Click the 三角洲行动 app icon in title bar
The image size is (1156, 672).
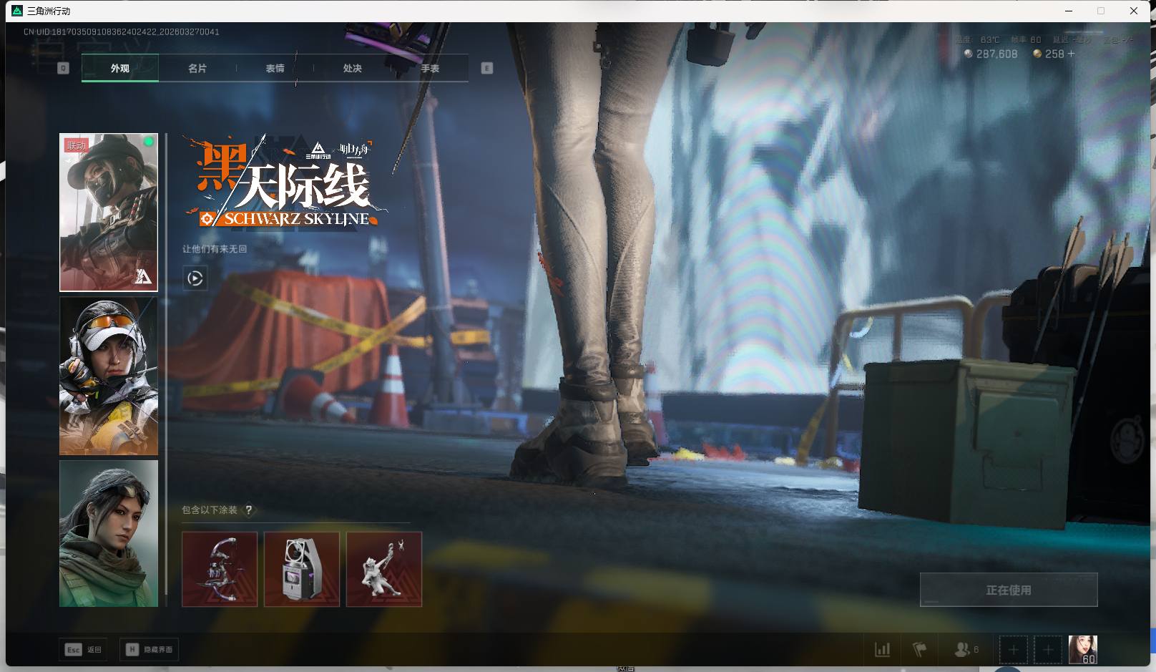(x=17, y=11)
